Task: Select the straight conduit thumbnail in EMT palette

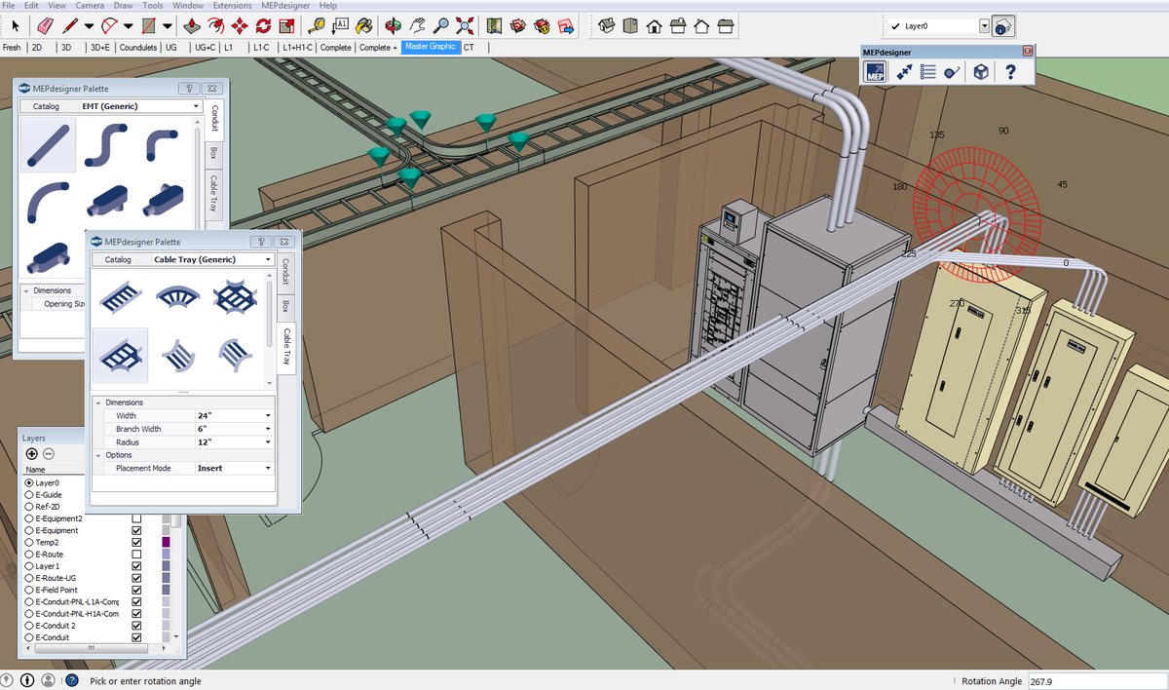Action: (x=48, y=145)
